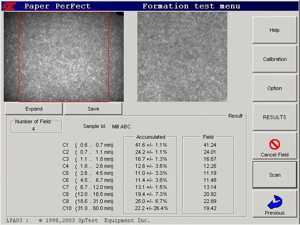Open the Option button
The height and width of the screenshot is (225, 300).
pyautogui.click(x=275, y=88)
